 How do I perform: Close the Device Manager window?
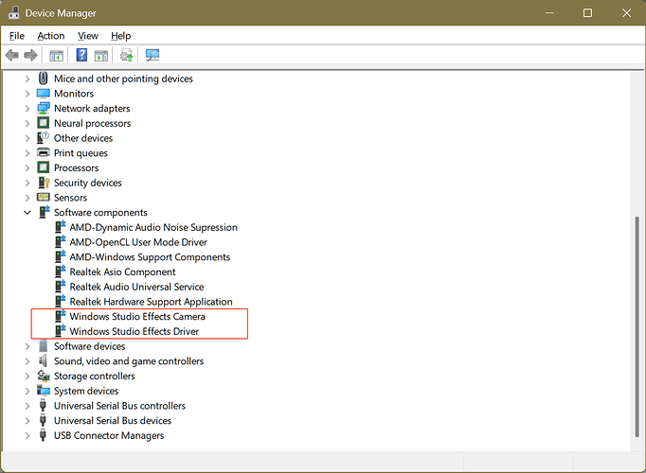627,12
